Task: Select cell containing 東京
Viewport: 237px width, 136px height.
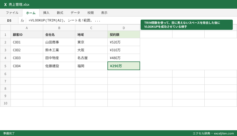Action: tap(91, 42)
